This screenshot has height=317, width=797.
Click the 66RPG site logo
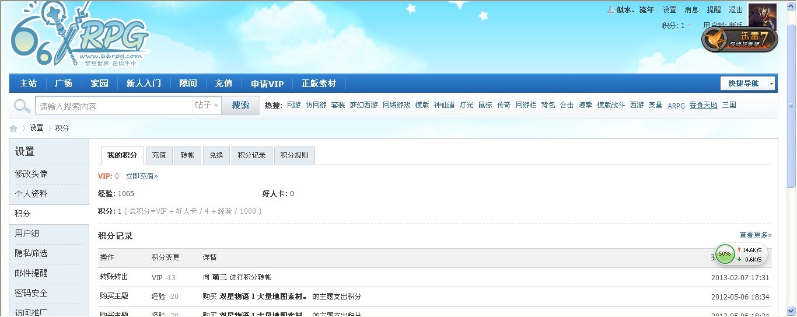[x=79, y=35]
